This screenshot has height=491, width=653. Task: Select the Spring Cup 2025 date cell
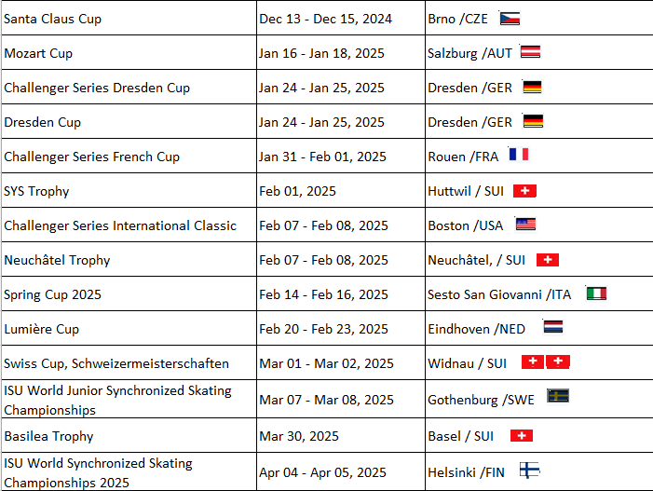(341, 293)
